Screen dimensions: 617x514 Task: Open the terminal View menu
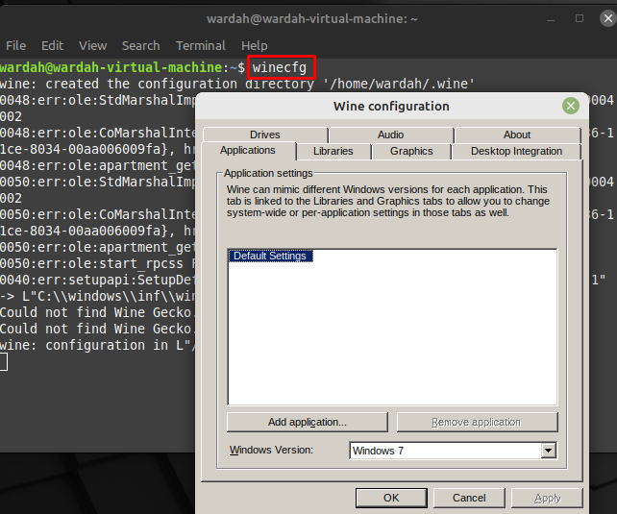[93, 45]
